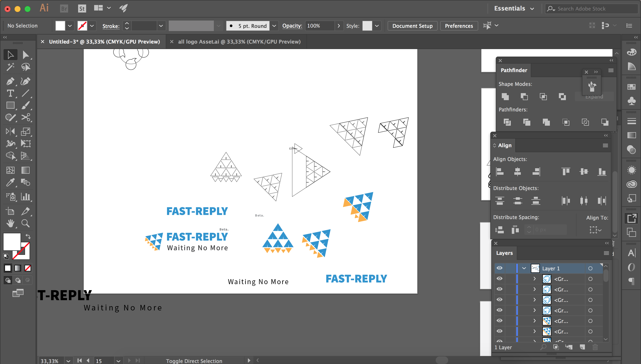
Task: Toggle visibility of first group sublayer
Action: (500, 279)
